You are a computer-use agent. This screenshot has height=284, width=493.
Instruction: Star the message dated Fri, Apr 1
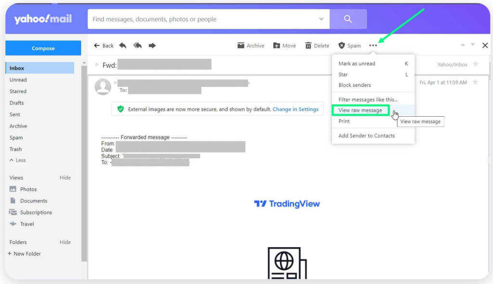[476, 82]
